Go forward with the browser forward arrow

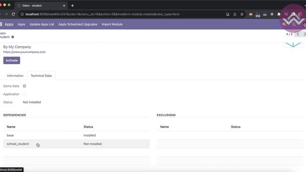[6, 14]
